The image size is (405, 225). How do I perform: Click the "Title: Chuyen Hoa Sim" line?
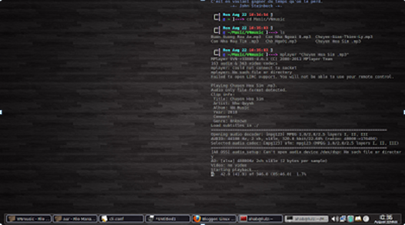(238, 99)
